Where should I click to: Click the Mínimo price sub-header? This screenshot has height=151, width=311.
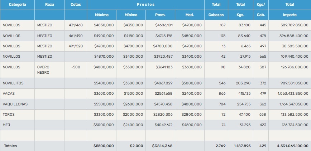coord(131,15)
